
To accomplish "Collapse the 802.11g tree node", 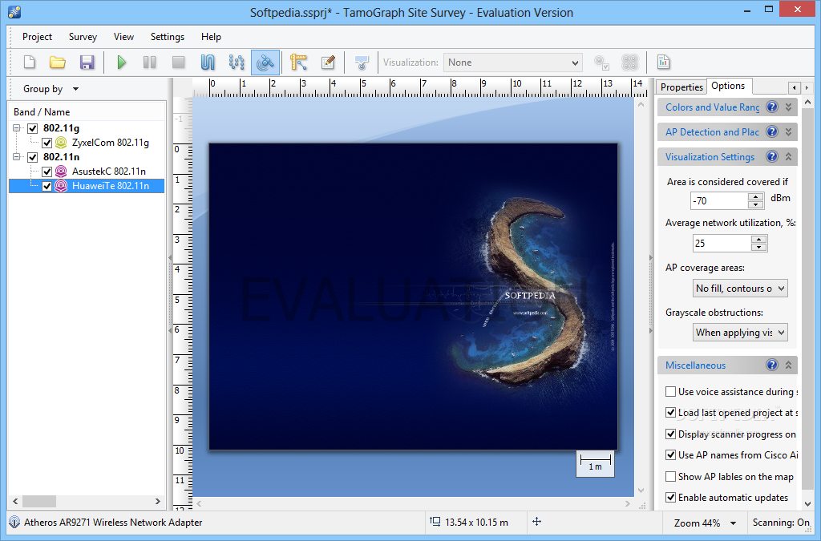I will (x=17, y=128).
